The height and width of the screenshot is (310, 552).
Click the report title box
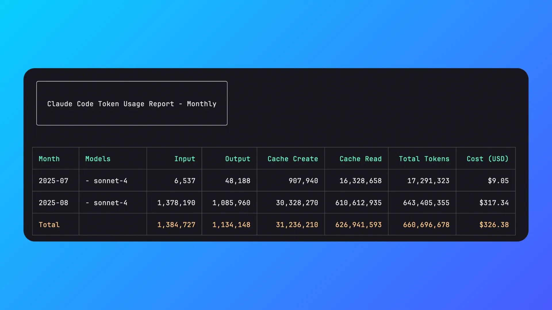tap(132, 103)
